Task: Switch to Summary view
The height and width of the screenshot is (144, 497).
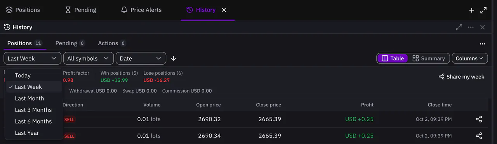Action: [429, 58]
